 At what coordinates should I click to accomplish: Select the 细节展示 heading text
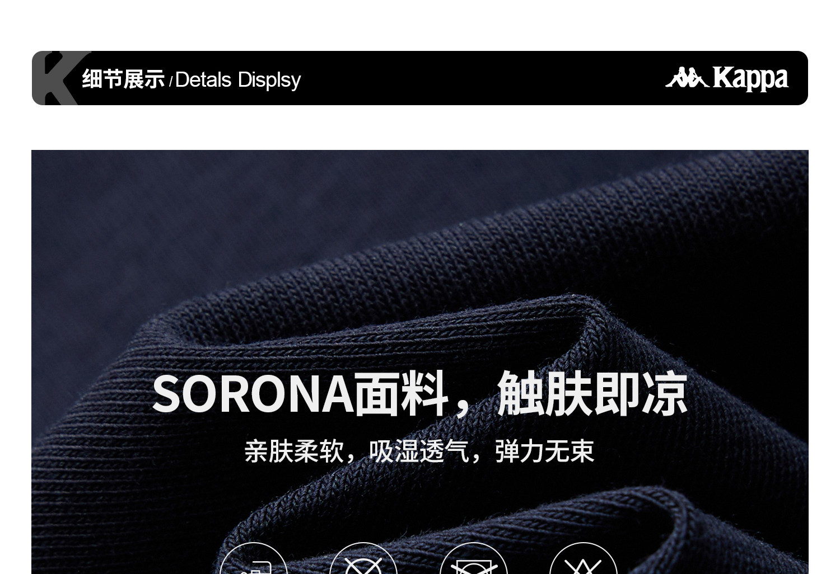click(x=123, y=79)
